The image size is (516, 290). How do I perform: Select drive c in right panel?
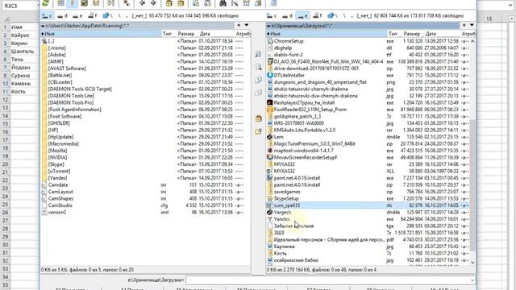(x=272, y=15)
